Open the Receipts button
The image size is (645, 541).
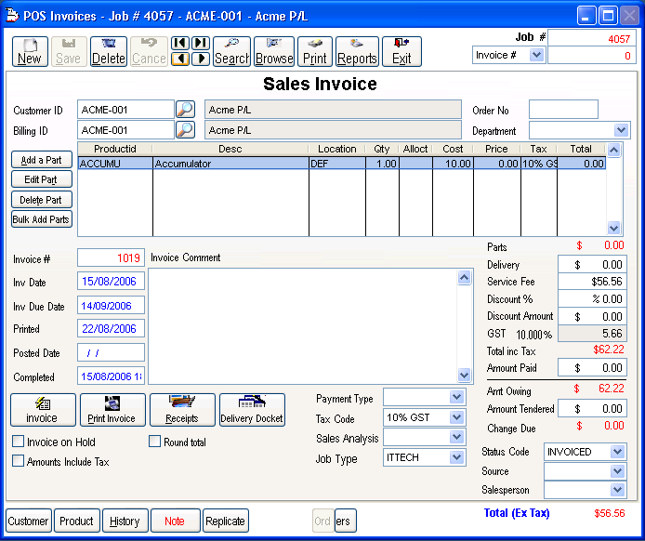pos(182,409)
